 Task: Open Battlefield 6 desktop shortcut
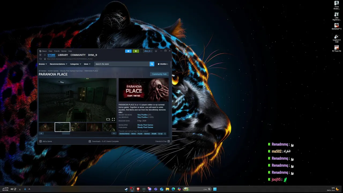coord(337,27)
